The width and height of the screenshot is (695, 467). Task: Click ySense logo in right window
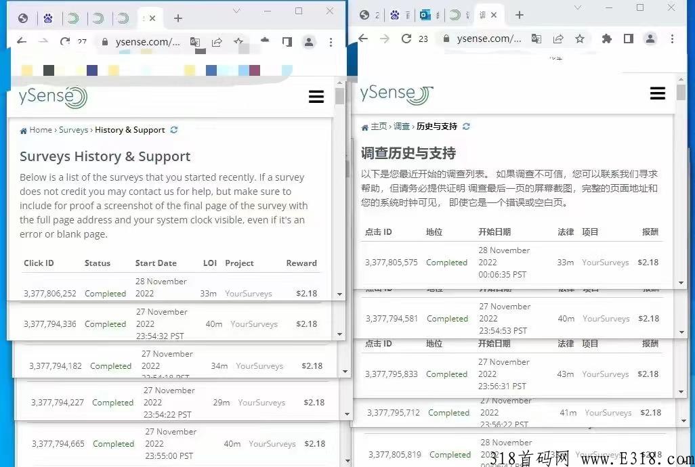point(396,94)
